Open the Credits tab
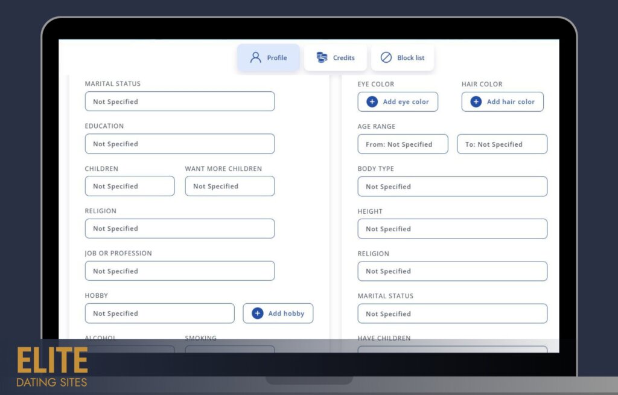618x395 pixels. coord(336,57)
